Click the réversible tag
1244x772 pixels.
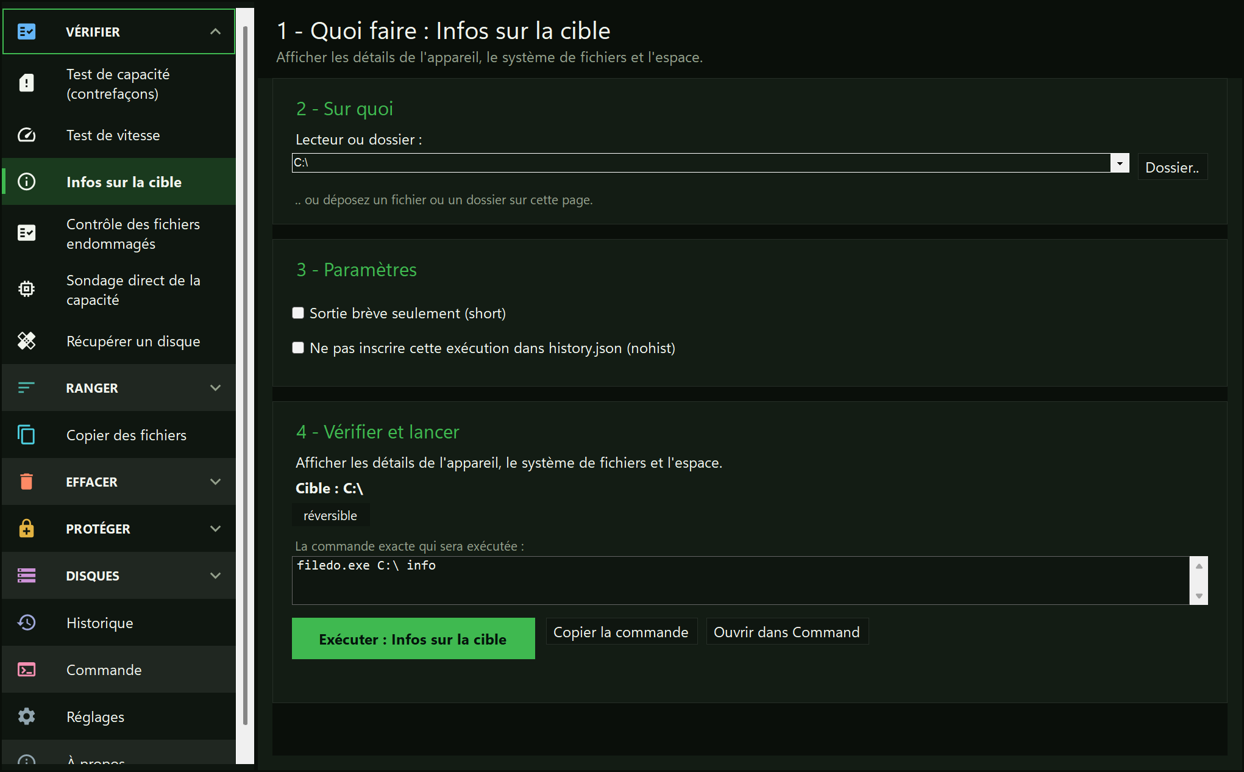click(330, 515)
